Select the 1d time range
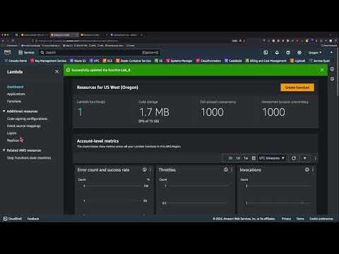Screen dimensions: 339x254 (238, 158)
